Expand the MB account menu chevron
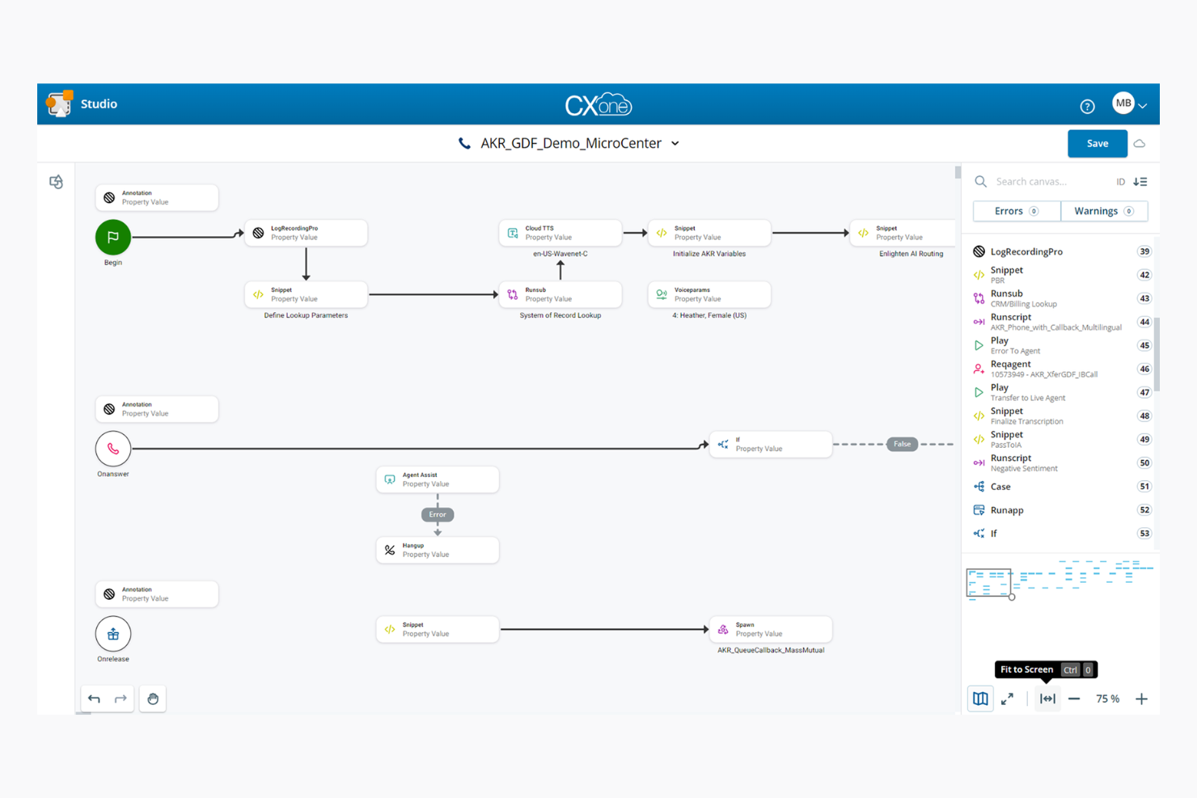Screen dimensions: 1197x798 point(1143,106)
